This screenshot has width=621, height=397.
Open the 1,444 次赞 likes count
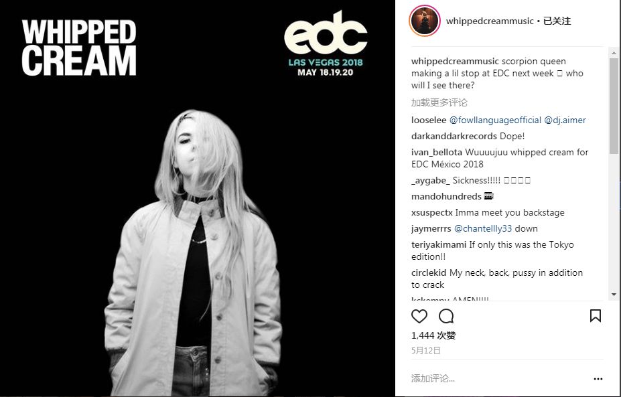coord(433,335)
